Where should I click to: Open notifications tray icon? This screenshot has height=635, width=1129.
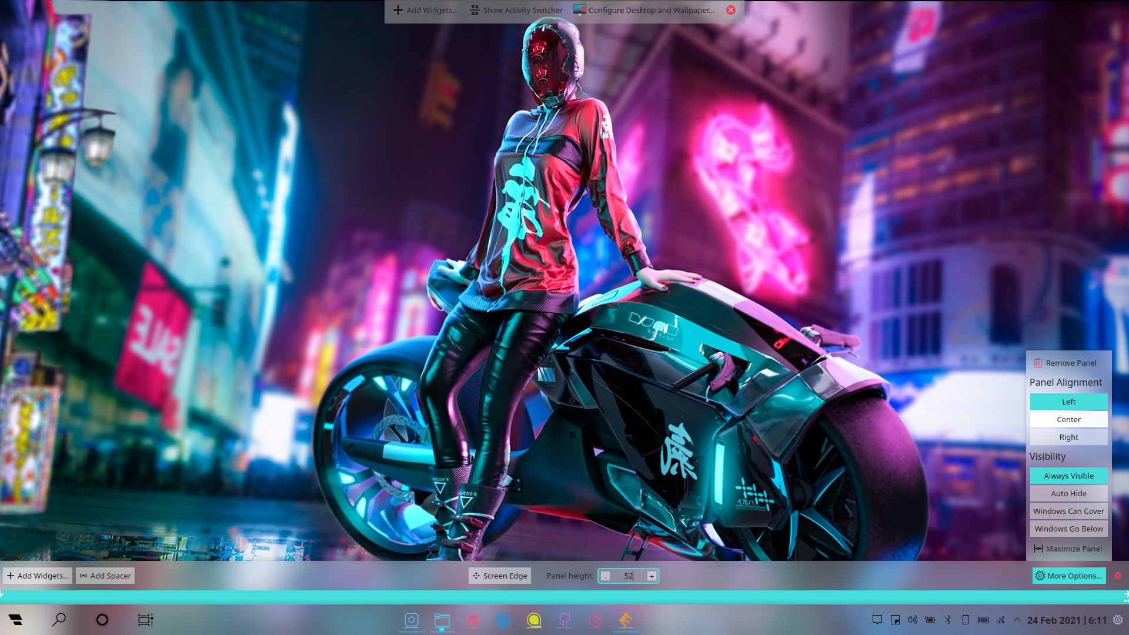(x=877, y=620)
